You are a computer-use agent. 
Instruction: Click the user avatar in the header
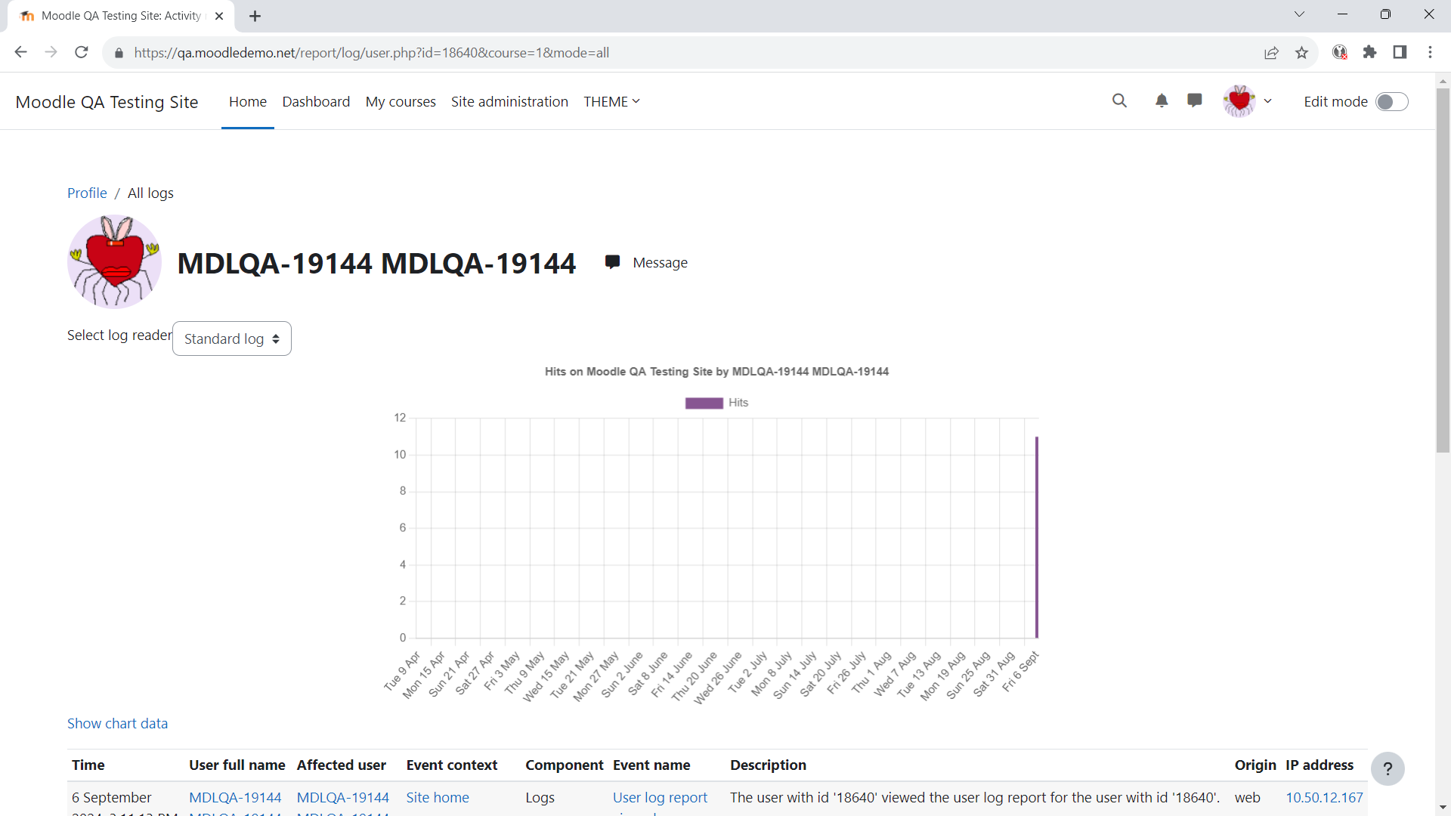click(x=1239, y=100)
